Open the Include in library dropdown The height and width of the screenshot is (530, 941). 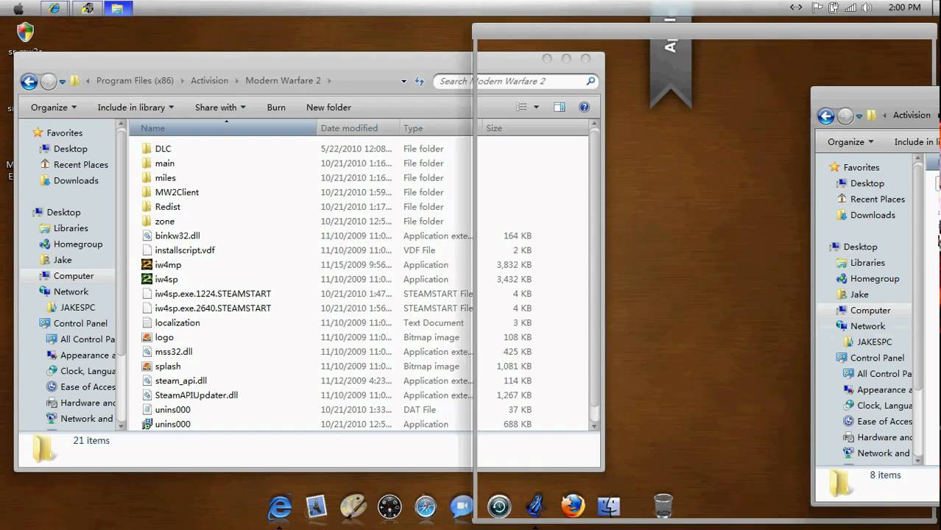pyautogui.click(x=135, y=107)
